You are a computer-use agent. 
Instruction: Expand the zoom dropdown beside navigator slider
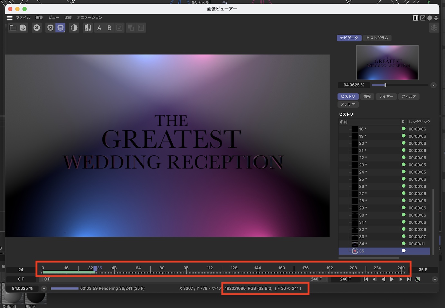(433, 85)
